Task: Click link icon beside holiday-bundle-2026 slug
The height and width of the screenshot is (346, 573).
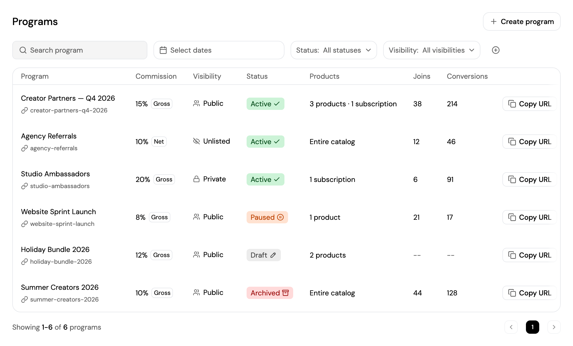Action: (24, 262)
